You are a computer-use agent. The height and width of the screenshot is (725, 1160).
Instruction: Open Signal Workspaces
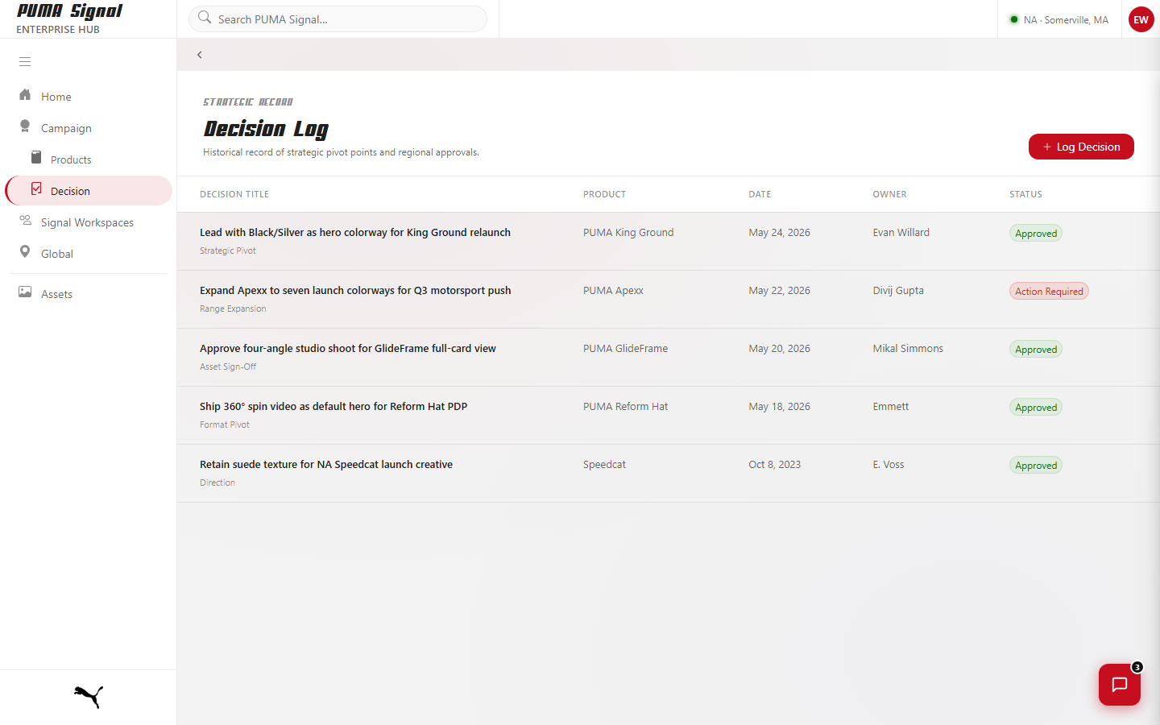89,222
